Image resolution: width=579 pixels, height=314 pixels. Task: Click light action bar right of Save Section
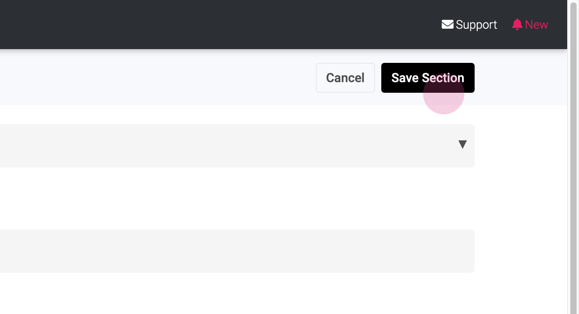click(520, 78)
